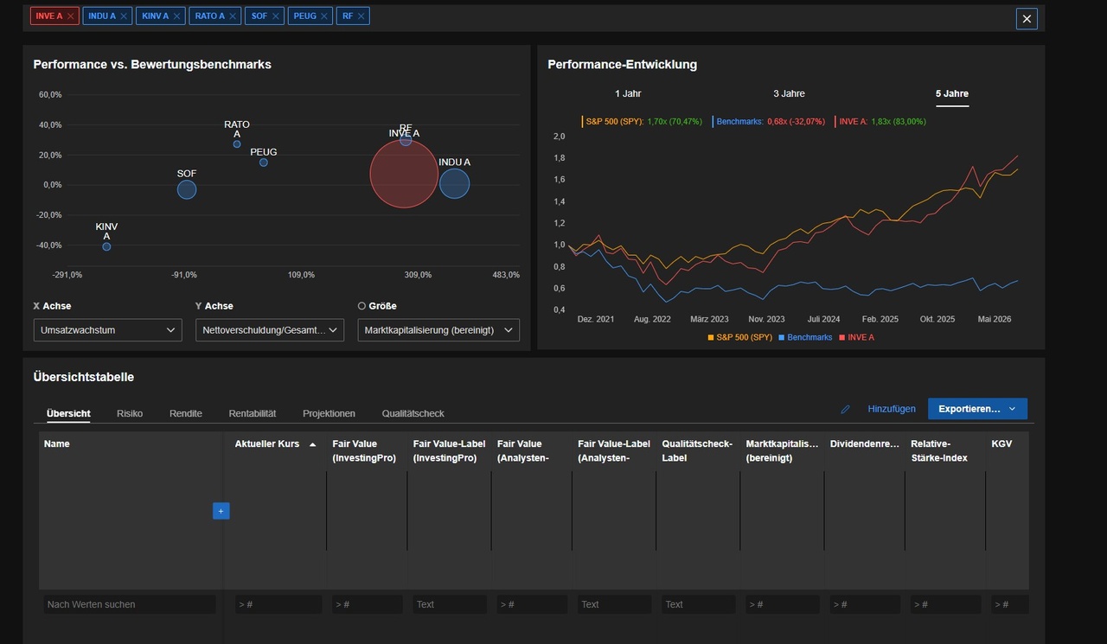Viewport: 1107px width, 644px height.
Task: Toggle S&P 500 (SPY) legend series
Action: [x=740, y=337]
